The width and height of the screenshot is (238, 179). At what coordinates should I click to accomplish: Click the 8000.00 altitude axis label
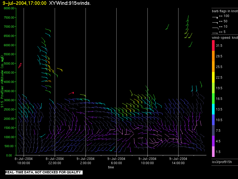point(9,8)
